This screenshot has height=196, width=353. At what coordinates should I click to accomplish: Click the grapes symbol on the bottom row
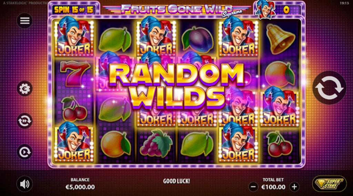point(156,143)
